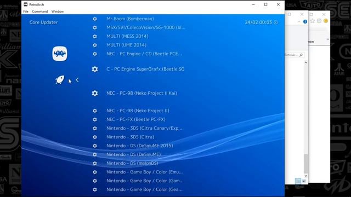Click gear icon for MULTI (MESS 2014)
The width and height of the screenshot is (351, 197).
pyautogui.click(x=95, y=36)
